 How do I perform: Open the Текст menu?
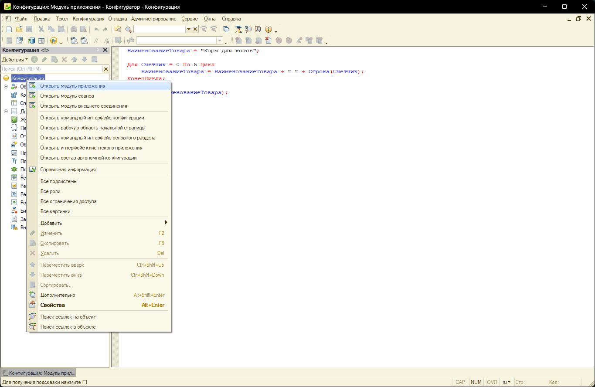click(62, 19)
